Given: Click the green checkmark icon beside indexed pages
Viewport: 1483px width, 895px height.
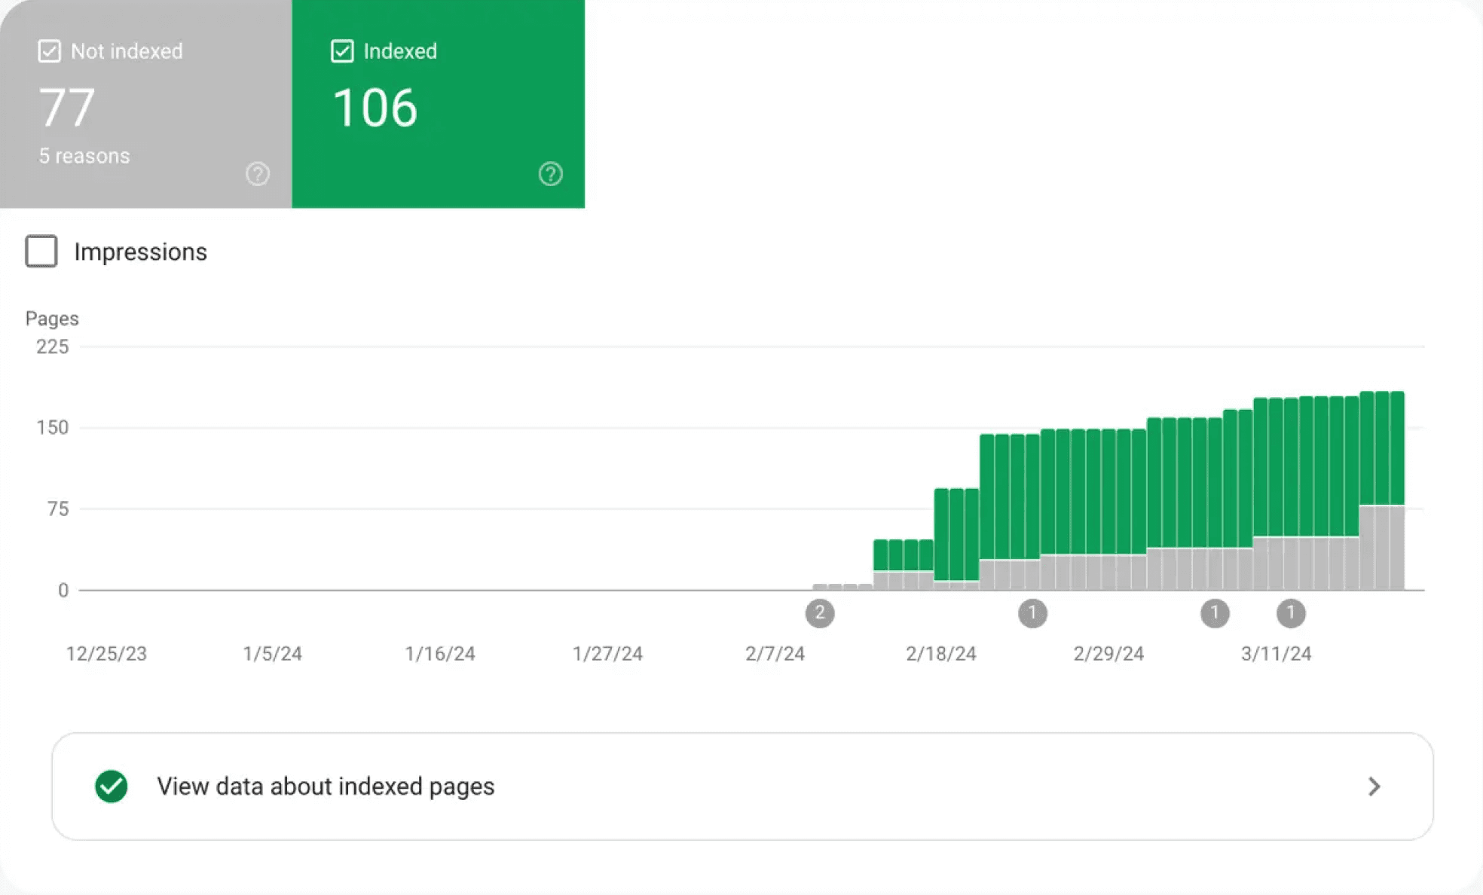Looking at the screenshot, I should click(111, 786).
